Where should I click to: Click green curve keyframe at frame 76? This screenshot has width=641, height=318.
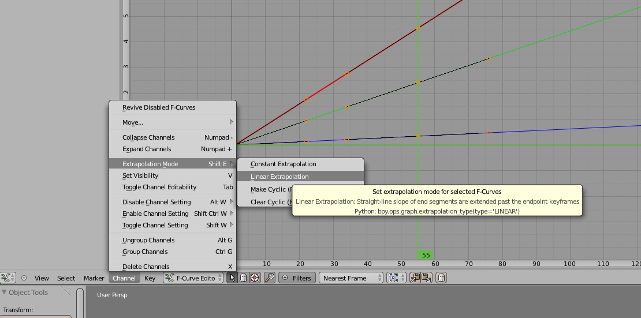[489, 58]
